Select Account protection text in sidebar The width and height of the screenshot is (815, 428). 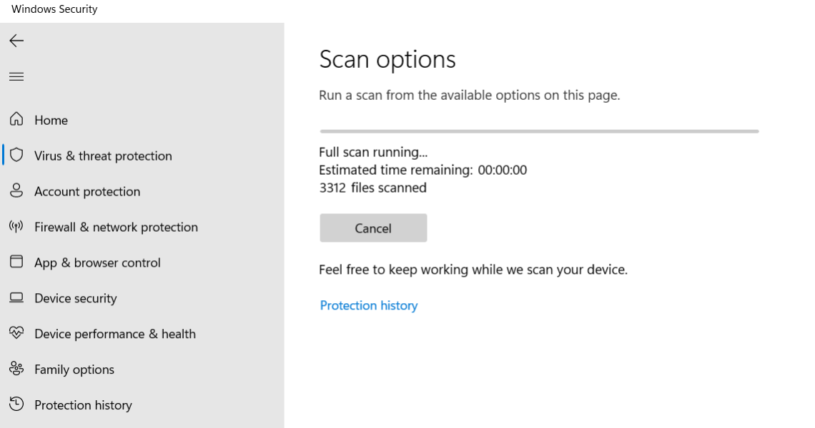pyautogui.click(x=87, y=191)
